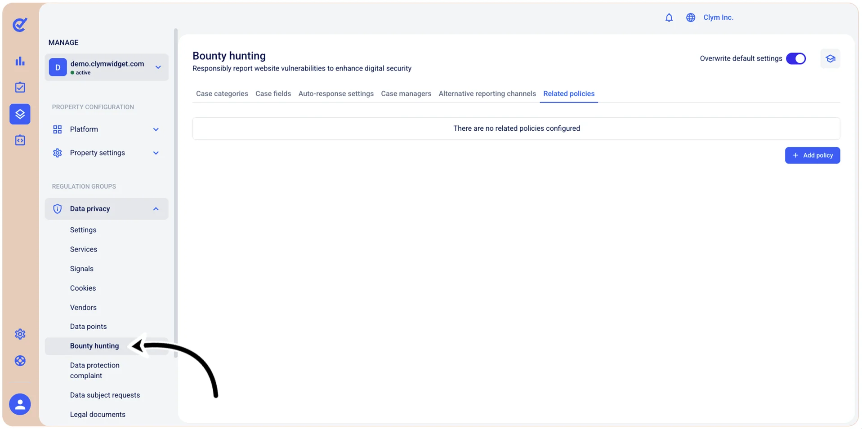862x429 pixels.
Task: Open Alternative reporting channels tab
Action: (x=487, y=93)
